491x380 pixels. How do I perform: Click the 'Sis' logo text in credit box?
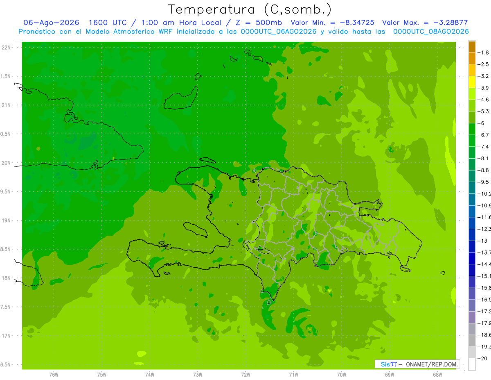pyautogui.click(x=385, y=364)
